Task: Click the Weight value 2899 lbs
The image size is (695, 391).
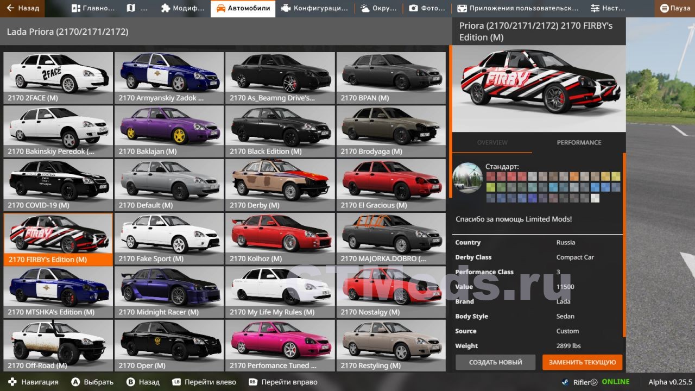Action: click(x=568, y=346)
